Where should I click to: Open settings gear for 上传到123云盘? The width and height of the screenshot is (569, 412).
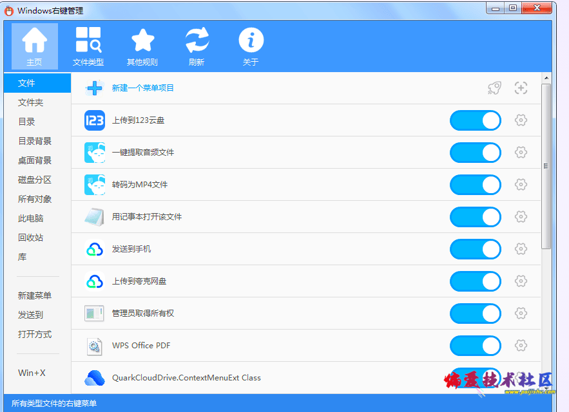point(521,120)
